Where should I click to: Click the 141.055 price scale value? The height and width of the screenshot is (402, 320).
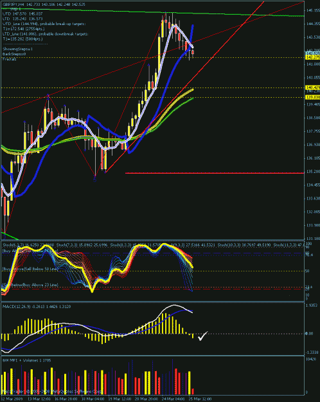coord(313,78)
